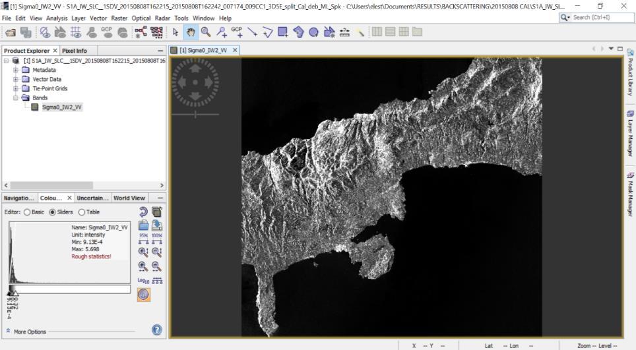Click navigation wheel up arrow on image
This screenshot has height=350, width=636.
coord(195,69)
